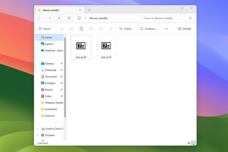
Task: Unpin Musica using its pin icon
Action: pyautogui.click(x=62, y=90)
